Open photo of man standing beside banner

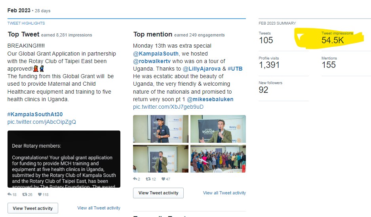click(161, 159)
